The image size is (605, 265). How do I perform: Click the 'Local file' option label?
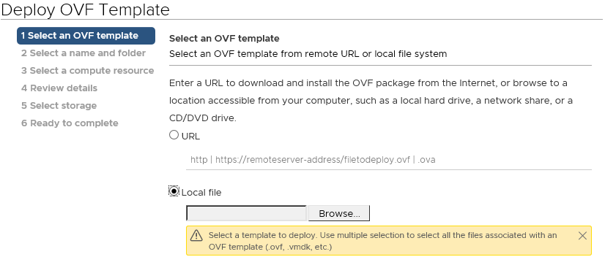[x=201, y=192]
